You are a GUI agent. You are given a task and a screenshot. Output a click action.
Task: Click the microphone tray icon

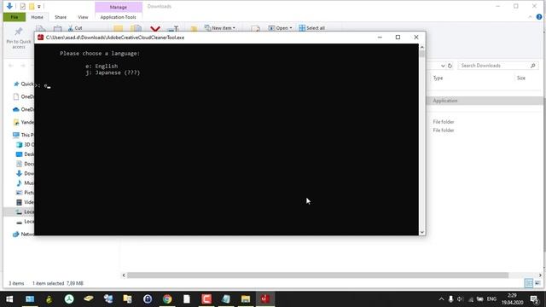[450, 299]
